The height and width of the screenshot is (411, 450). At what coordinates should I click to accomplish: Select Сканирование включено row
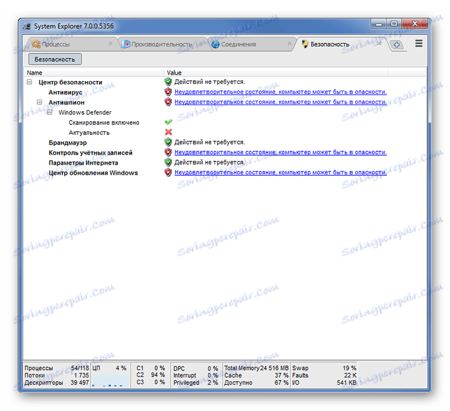point(224,123)
